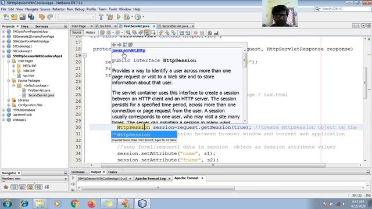Toggle Show Static Members filter in Navigator
The width and height of the screenshot is (372, 209).
[22, 187]
